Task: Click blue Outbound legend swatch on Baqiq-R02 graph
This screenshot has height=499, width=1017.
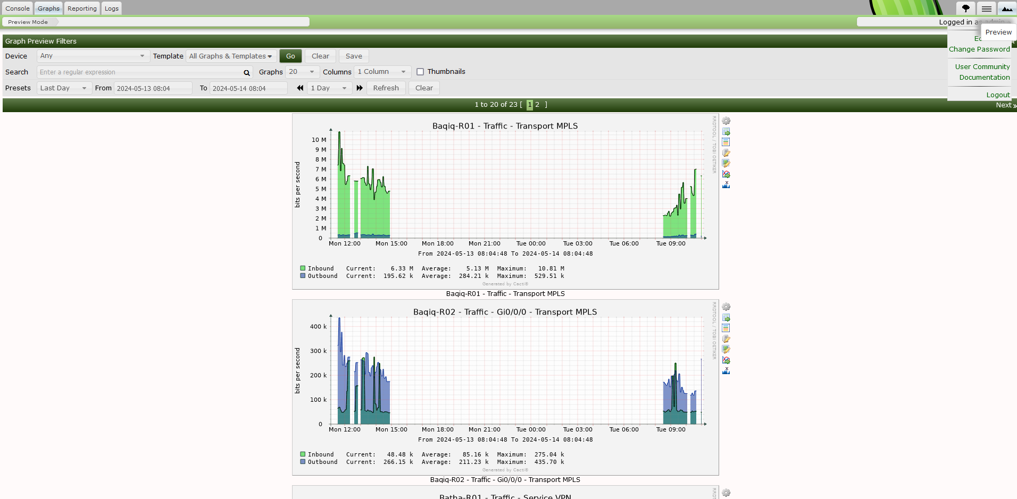Action: [303, 462]
